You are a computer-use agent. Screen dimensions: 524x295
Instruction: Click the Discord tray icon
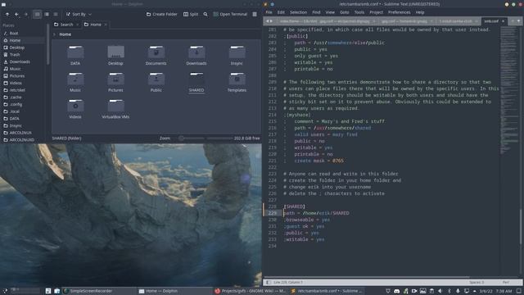pos(396,291)
